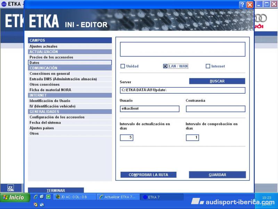The height and width of the screenshot is (209, 278).
Task: Click the large empty text box above checkboxes
Action: 183,49
